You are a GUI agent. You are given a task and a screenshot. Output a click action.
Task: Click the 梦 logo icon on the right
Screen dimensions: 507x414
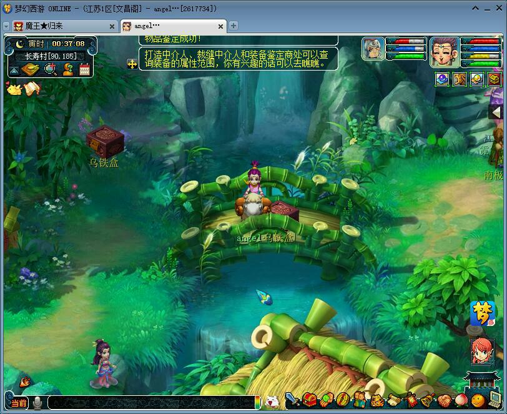tap(483, 313)
